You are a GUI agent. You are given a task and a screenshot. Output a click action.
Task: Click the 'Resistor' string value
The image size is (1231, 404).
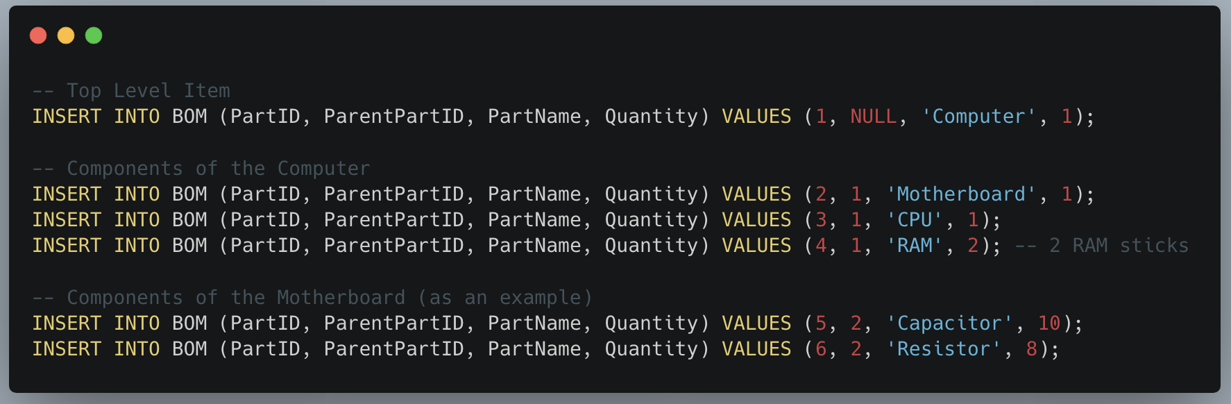tap(944, 349)
